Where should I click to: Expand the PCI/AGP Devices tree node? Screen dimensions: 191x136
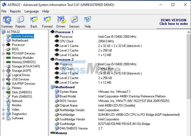pos(3,53)
